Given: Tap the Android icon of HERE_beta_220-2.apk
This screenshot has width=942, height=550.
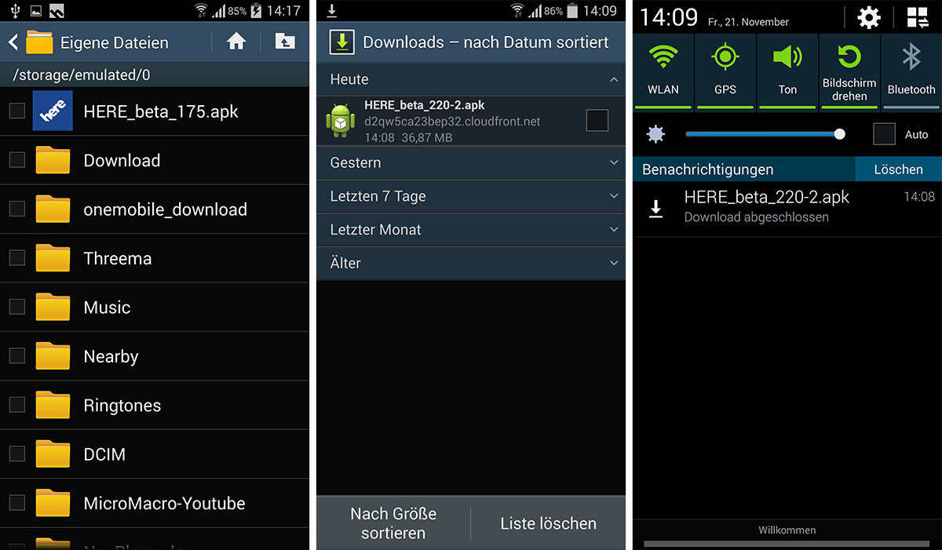Looking at the screenshot, I should 341,120.
